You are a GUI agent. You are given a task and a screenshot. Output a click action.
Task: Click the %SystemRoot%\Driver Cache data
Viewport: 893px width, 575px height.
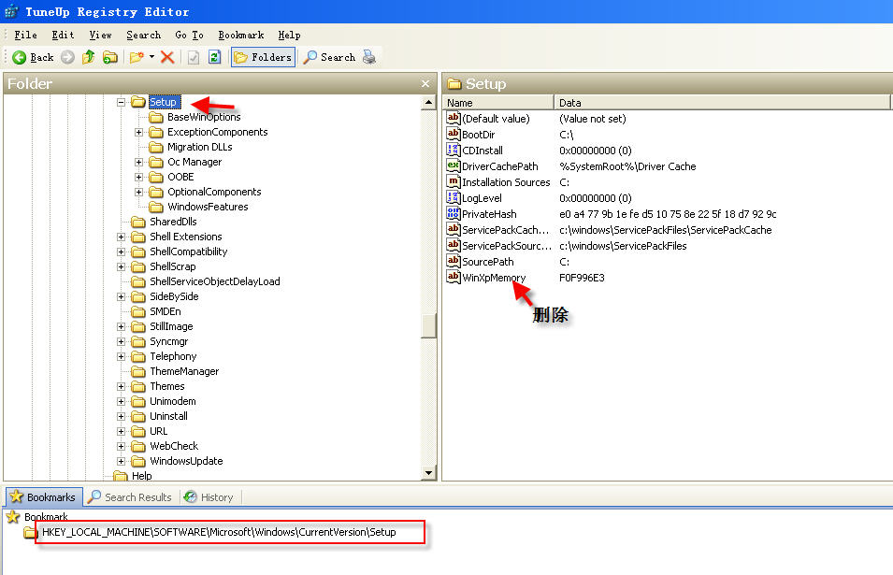click(x=627, y=166)
